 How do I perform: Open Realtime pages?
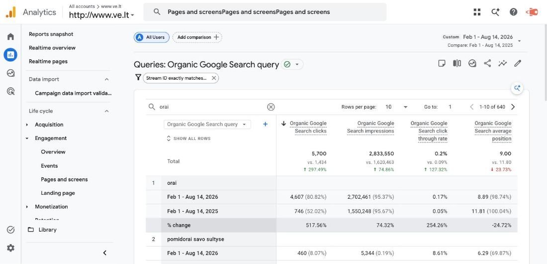coord(48,61)
